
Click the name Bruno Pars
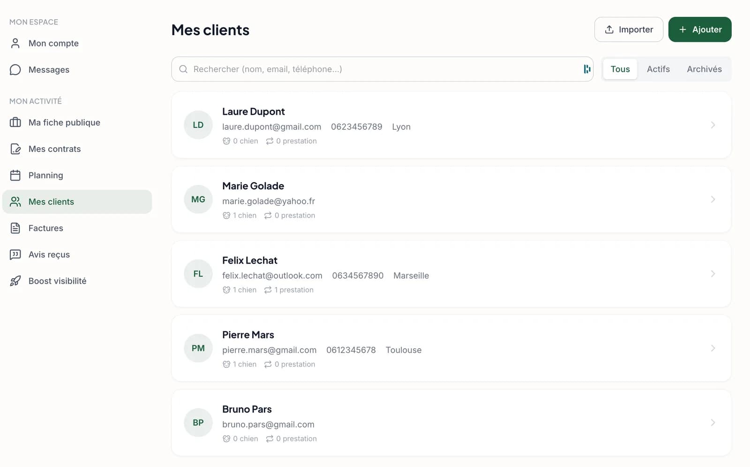tap(247, 409)
